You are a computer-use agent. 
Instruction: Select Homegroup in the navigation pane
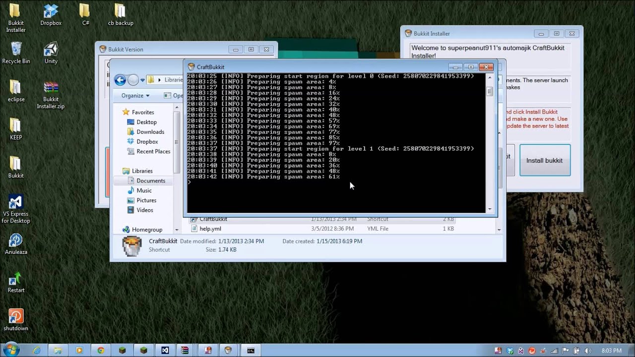pyautogui.click(x=142, y=230)
